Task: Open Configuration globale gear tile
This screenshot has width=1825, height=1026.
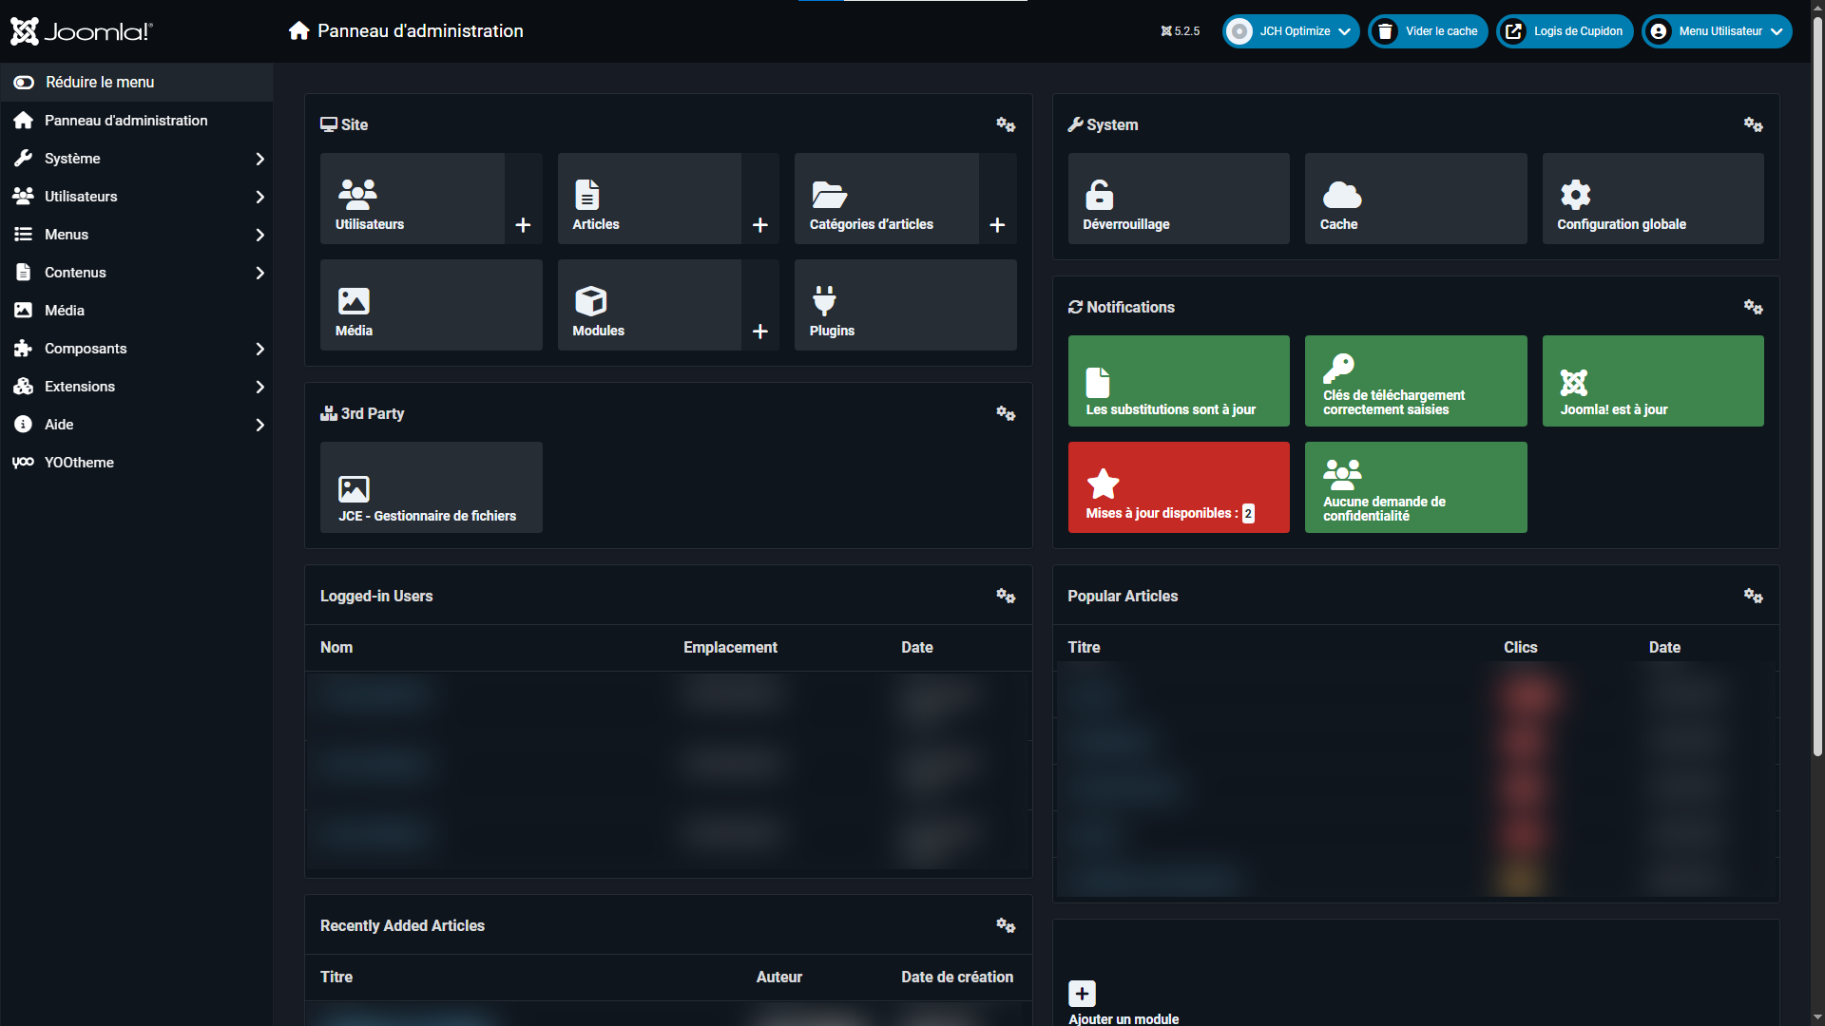Action: coord(1652,199)
